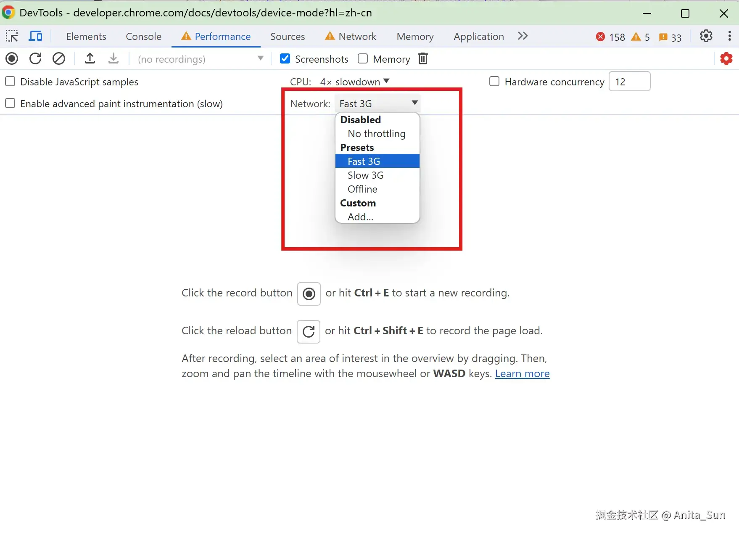Viewport: 739px width, 534px height.
Task: Open the red capture settings gear
Action: (726, 58)
